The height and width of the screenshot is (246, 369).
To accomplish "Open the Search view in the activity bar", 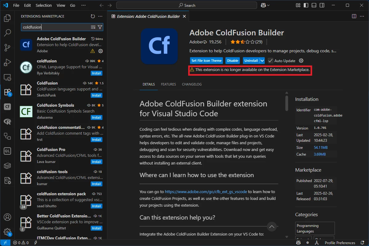I will 7,33.
